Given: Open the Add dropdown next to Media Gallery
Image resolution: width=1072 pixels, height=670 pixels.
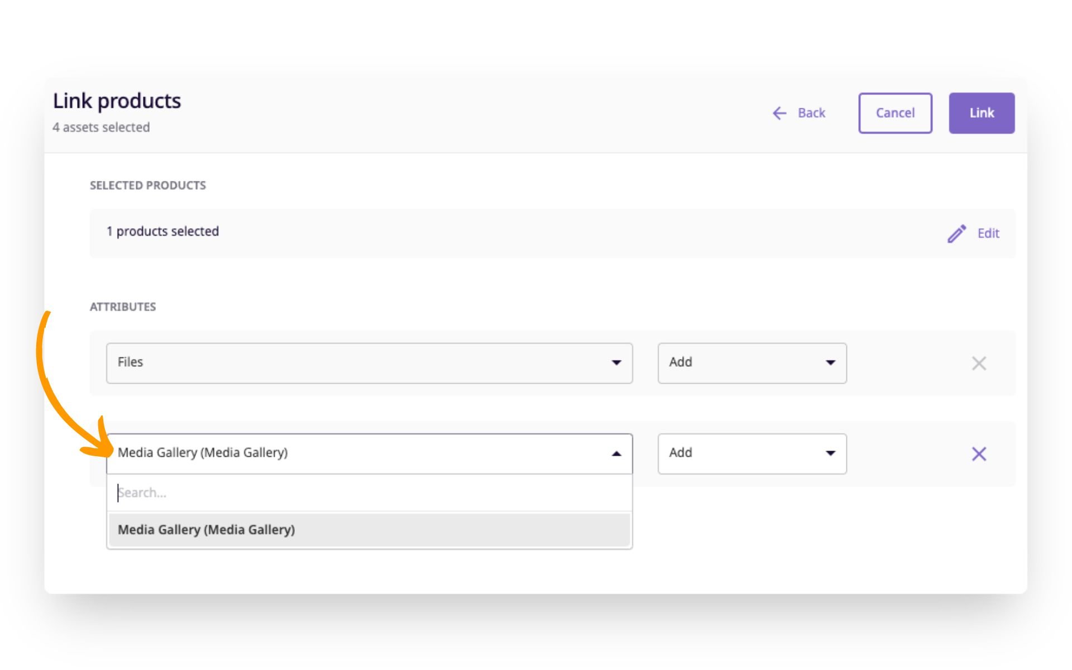Looking at the screenshot, I should click(752, 453).
